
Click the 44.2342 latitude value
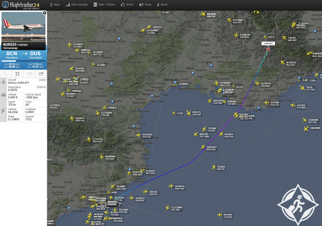click(13, 112)
